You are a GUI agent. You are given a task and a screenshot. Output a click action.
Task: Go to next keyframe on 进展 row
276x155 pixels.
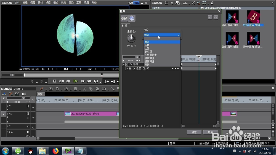(x=178, y=69)
